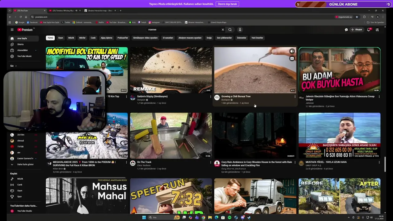Select the Oyun filter chip
This screenshot has height=221, width=393.
[61, 38]
